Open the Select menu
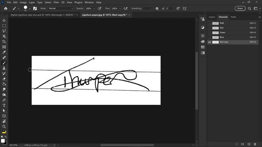The width and height of the screenshot is (262, 147). pyautogui.click(x=48, y=2)
